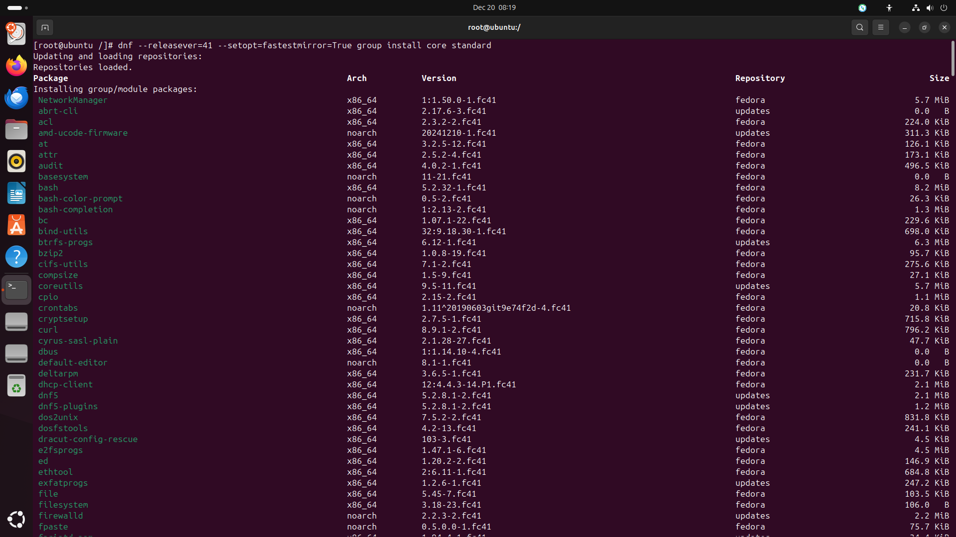Image resolution: width=956 pixels, height=537 pixels.
Task: Click the Arch column header
Action: [357, 78]
